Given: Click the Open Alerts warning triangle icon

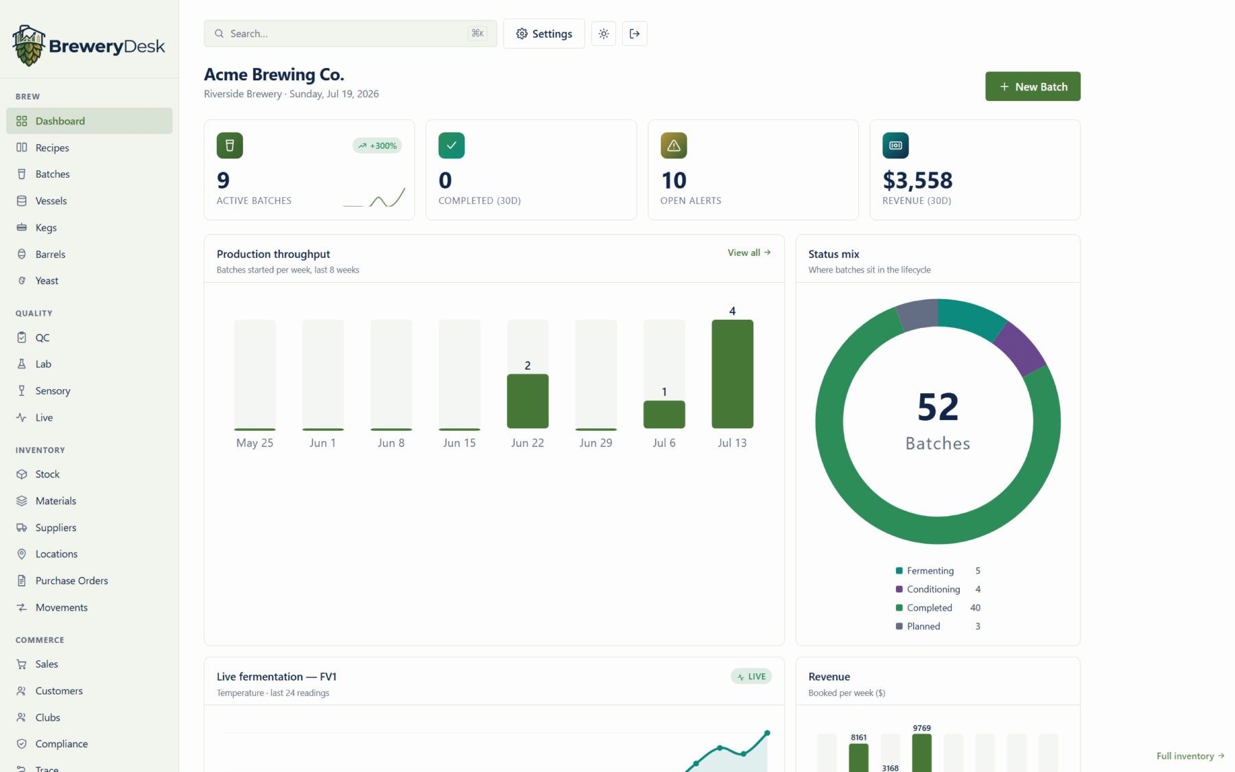Looking at the screenshot, I should point(674,145).
